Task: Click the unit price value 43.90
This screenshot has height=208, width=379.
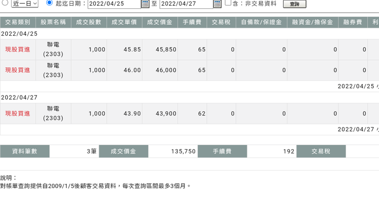Action: tap(132, 113)
